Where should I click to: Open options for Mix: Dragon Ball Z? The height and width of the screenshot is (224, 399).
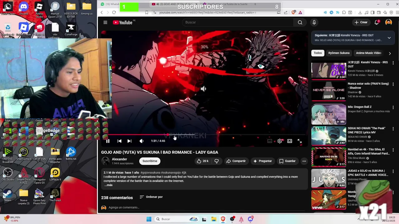click(x=393, y=108)
